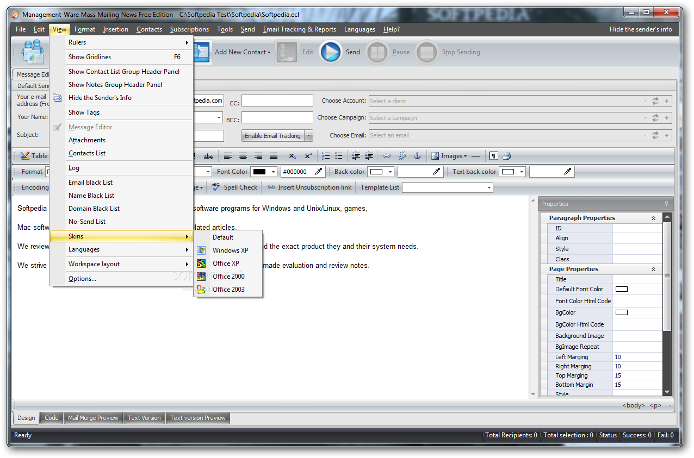
Task: Refresh the Choose Campaign list
Action: tap(655, 118)
